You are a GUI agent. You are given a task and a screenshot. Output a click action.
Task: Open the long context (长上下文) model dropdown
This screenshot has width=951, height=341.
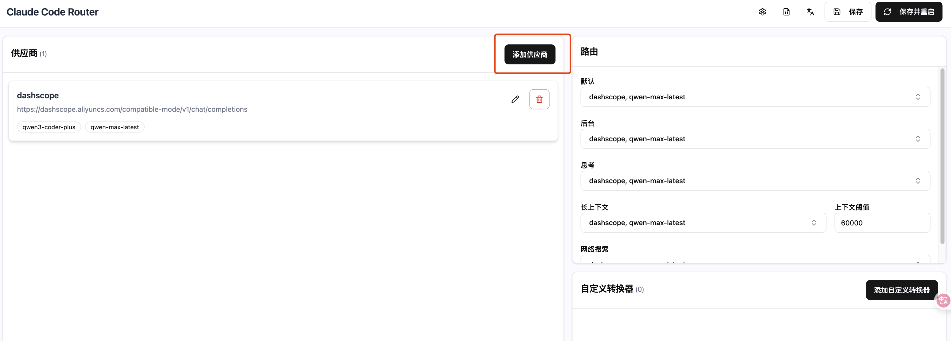point(702,223)
